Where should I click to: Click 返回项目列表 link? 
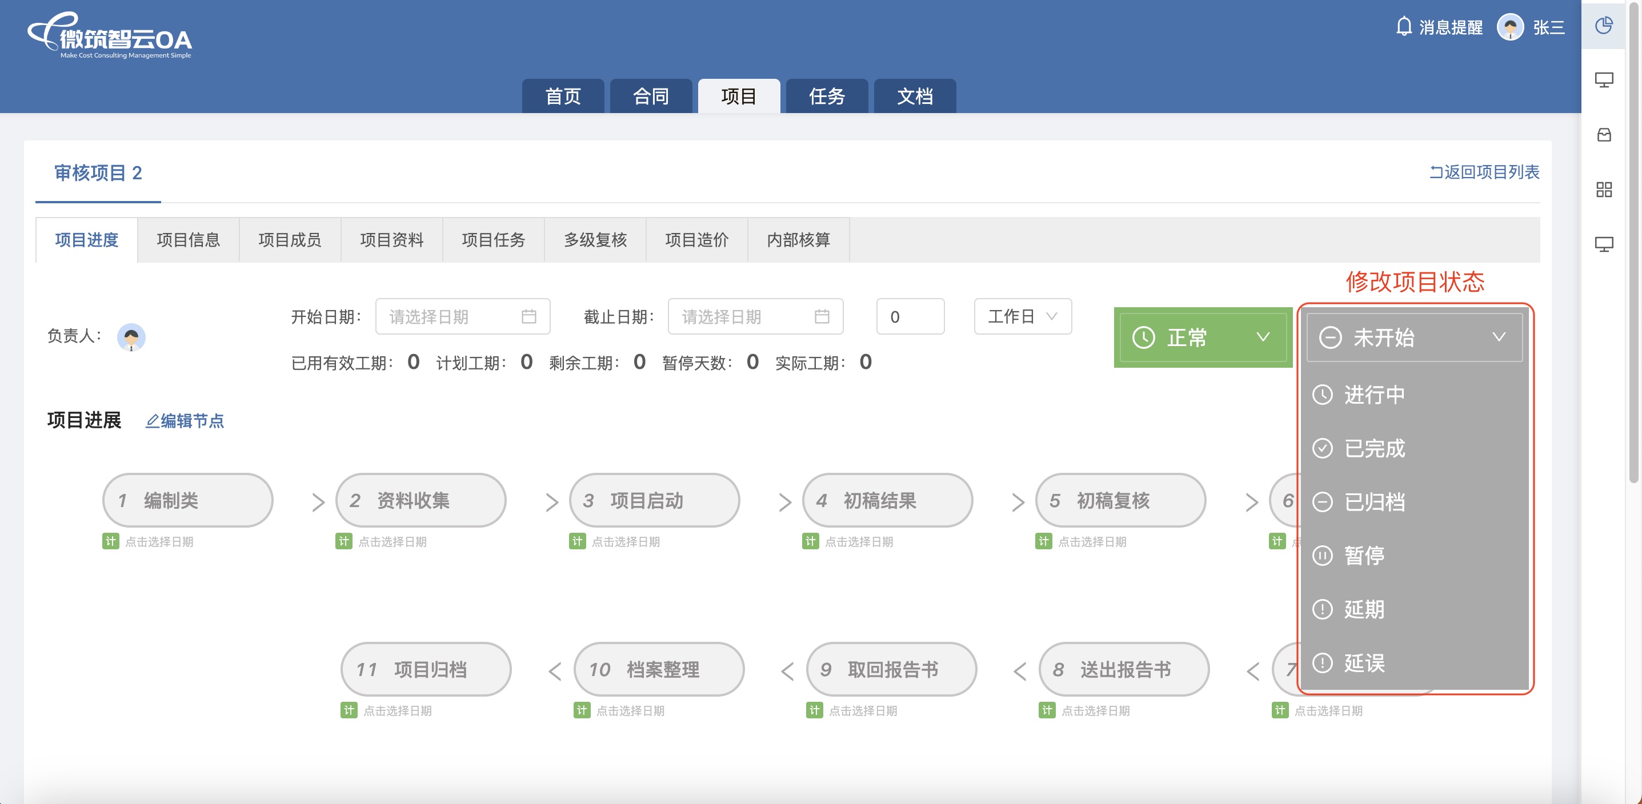1484,172
